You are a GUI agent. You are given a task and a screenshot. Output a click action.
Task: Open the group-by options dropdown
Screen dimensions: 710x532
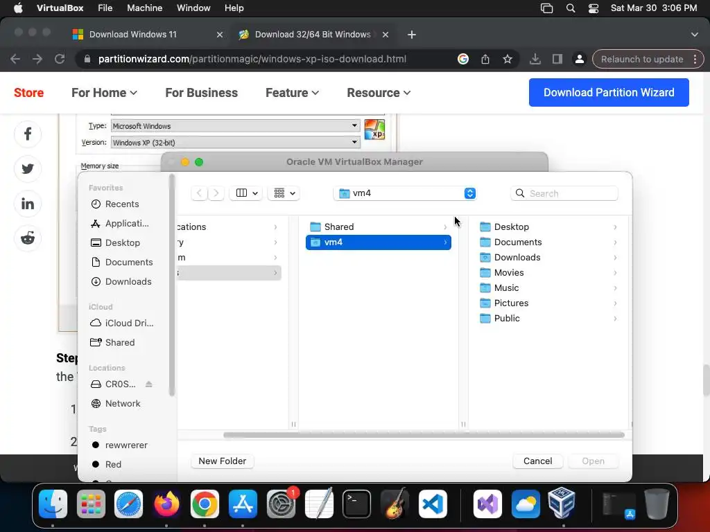(x=284, y=193)
